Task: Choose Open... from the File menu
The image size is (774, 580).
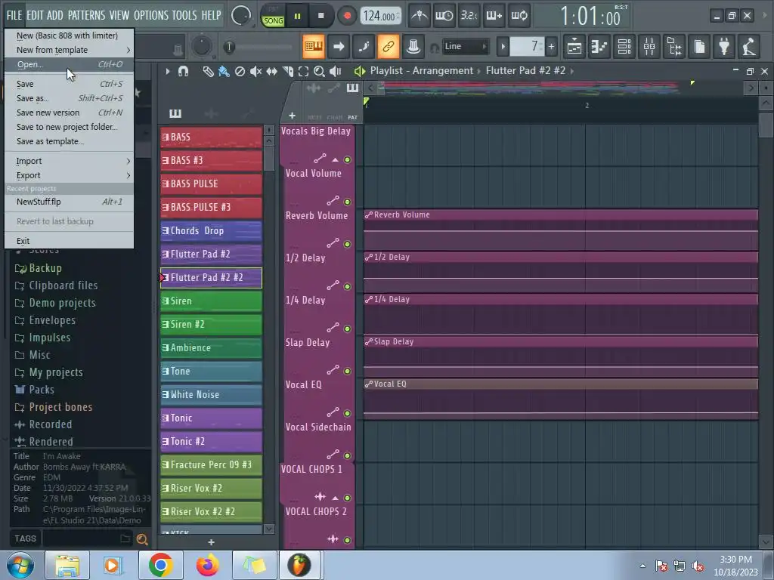Action: (69, 64)
